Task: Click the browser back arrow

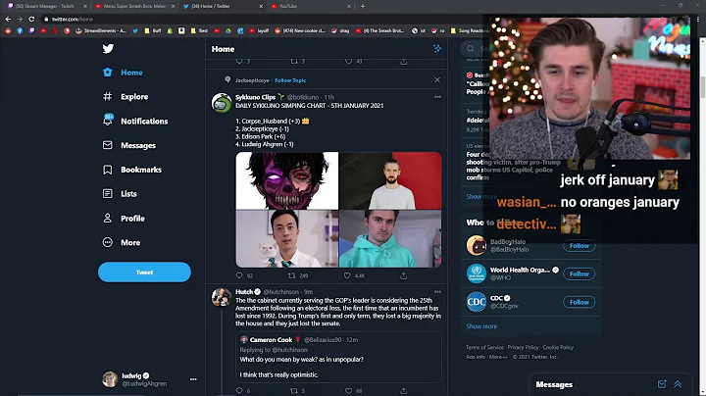Action: tap(8, 19)
